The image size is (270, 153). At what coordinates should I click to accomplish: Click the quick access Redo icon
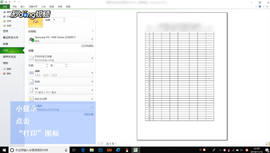(x=15, y=2)
